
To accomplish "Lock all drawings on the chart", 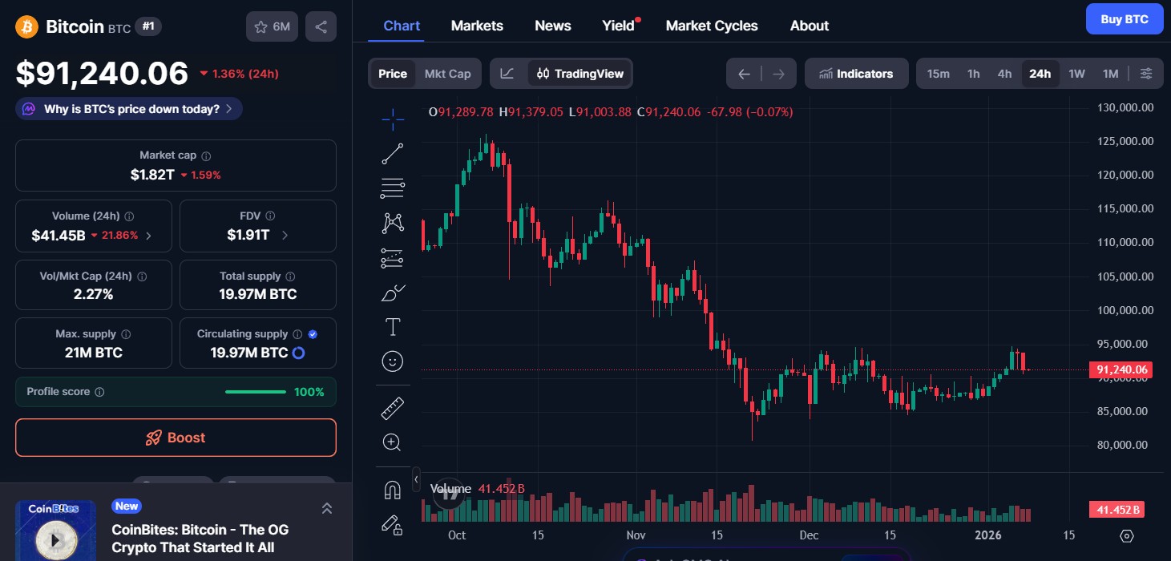I will (393, 526).
